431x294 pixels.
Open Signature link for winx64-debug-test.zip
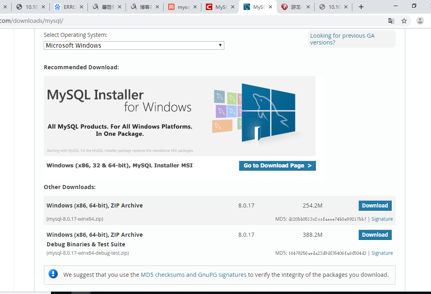pyautogui.click(x=382, y=253)
